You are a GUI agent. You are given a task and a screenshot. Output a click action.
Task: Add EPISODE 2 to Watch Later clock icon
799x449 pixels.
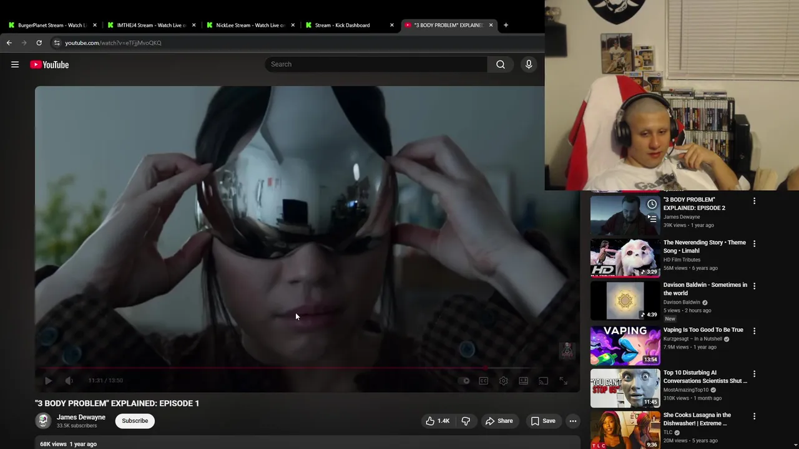pyautogui.click(x=652, y=205)
